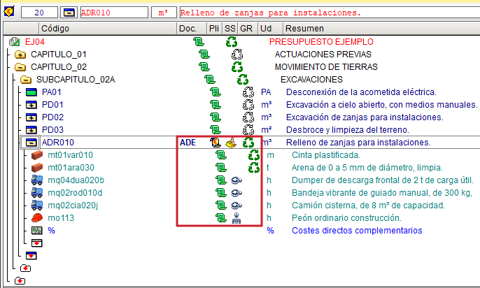Click the truck machinery icon for mq02rod010d
480x288 pixels.
pyautogui.click(x=37, y=193)
